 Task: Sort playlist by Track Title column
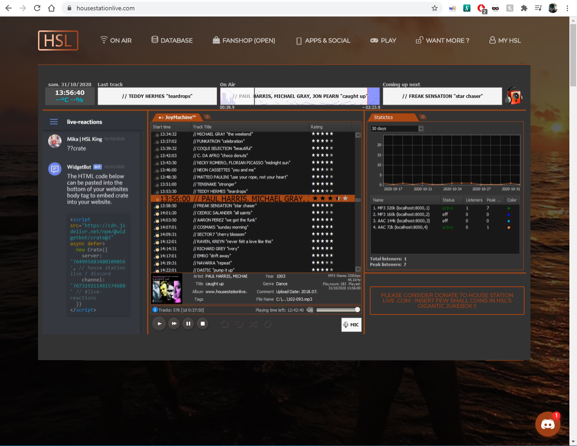tap(250, 127)
